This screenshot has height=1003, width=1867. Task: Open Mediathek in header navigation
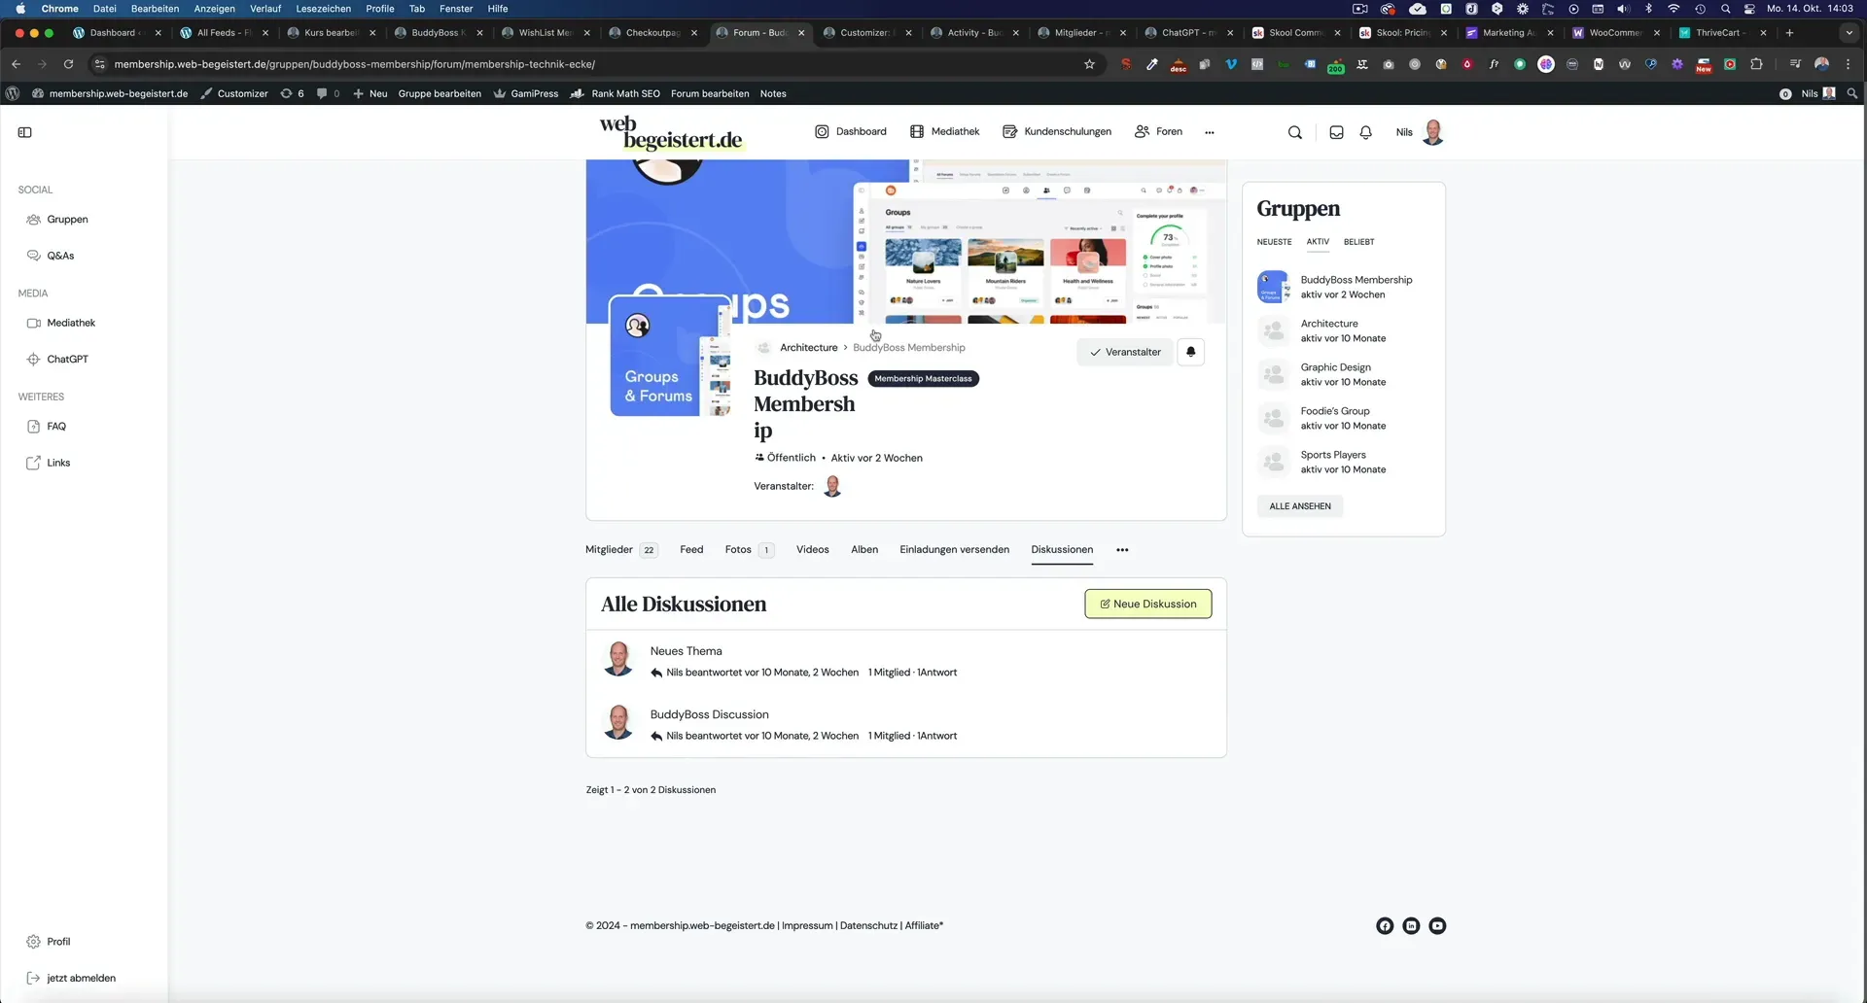pyautogui.click(x=944, y=132)
